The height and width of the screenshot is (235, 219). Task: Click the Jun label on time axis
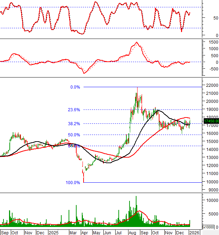pyautogui.click(x=108, y=232)
